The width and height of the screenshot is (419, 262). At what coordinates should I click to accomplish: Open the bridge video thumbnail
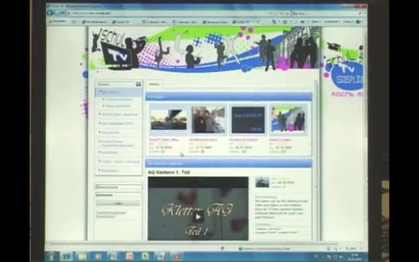pos(168,119)
